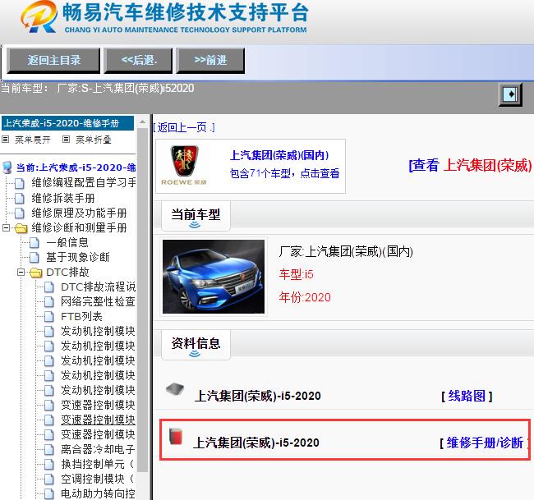Click the red book icon beside 维修手册 row
Screen dimensions: 534x500
point(176,436)
